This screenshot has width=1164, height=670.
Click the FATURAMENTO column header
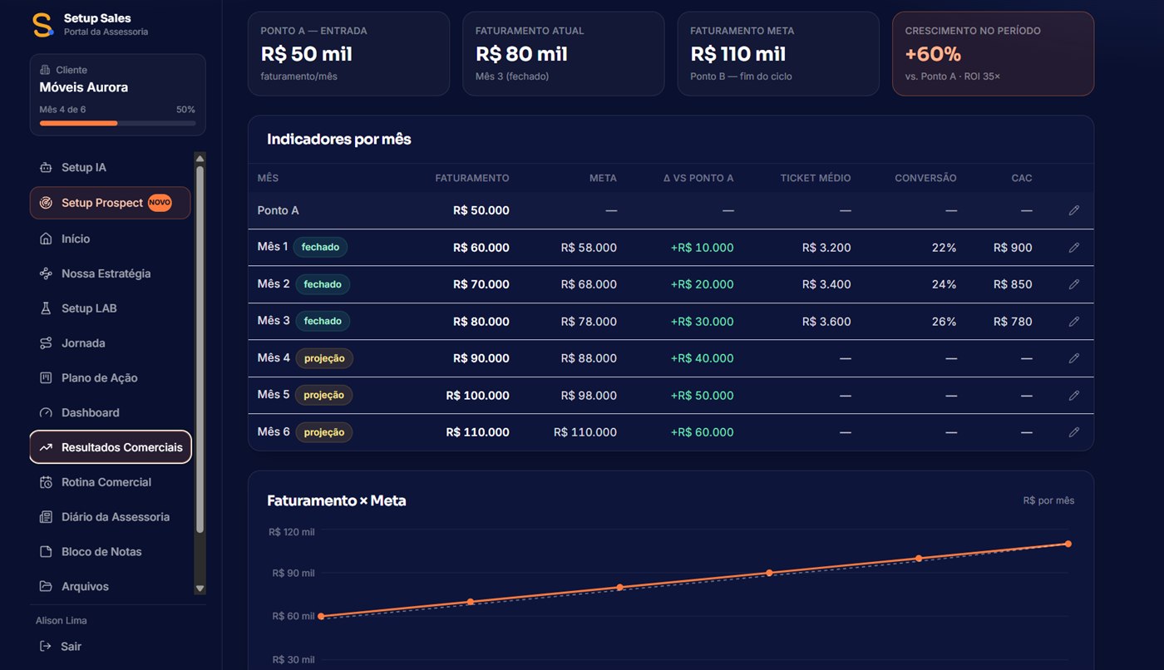coord(472,178)
